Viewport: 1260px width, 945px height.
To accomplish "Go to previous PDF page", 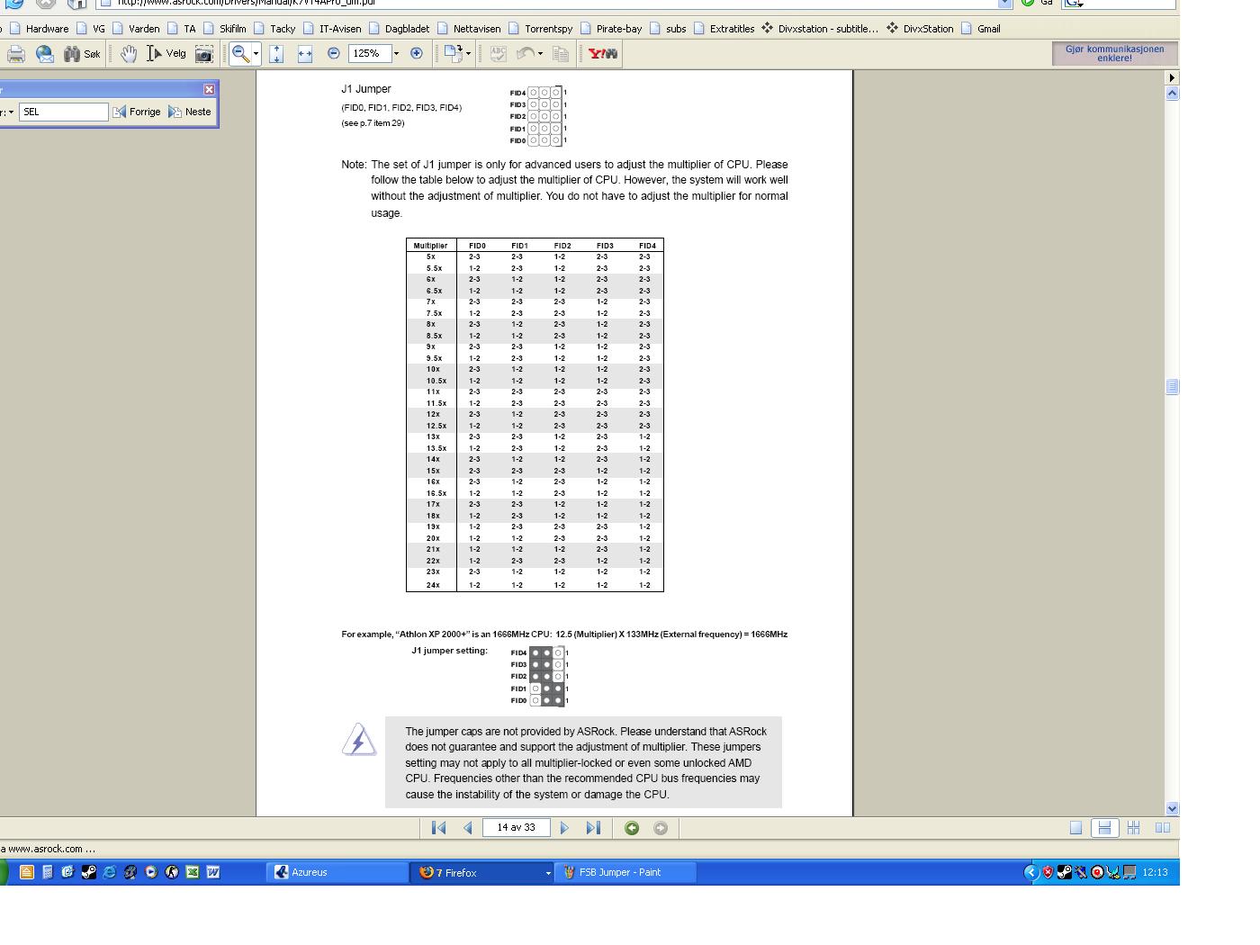I will point(467,828).
